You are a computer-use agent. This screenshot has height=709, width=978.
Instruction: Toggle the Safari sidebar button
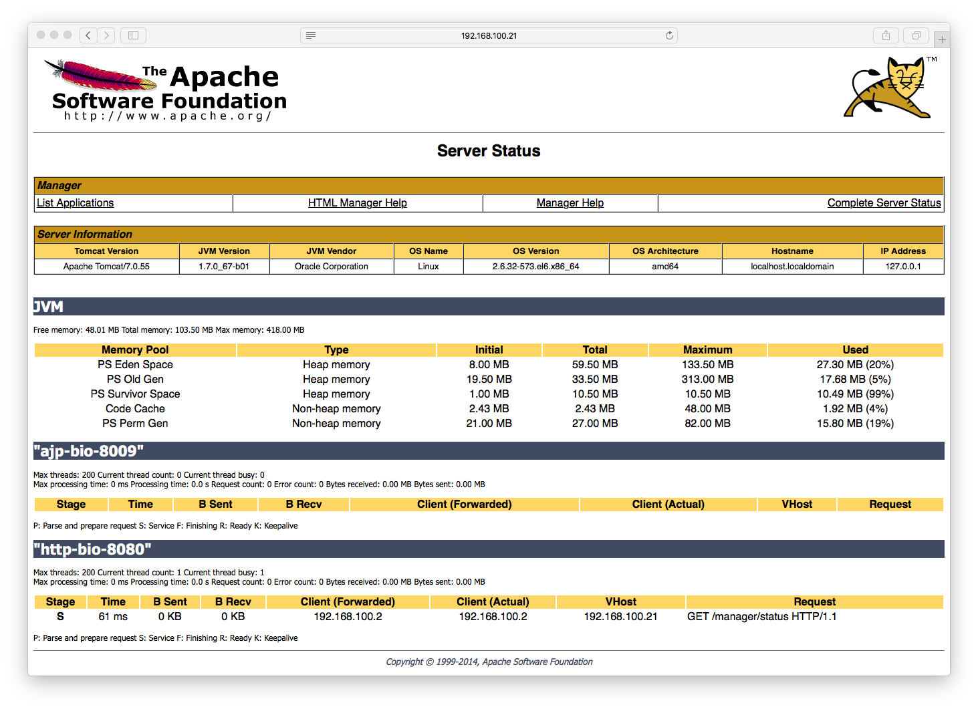tap(133, 35)
